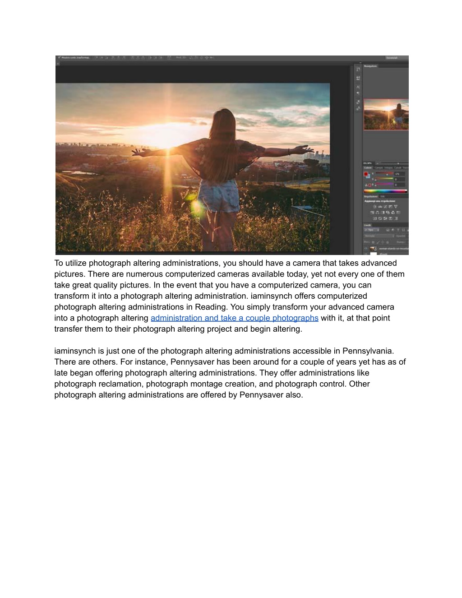Click the R channel color slider
Screen dimensions: 462x598
(384, 174)
